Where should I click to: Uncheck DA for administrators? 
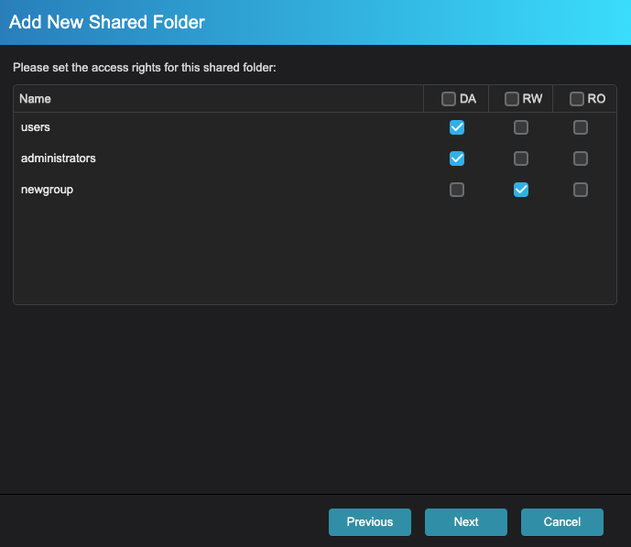point(457,159)
